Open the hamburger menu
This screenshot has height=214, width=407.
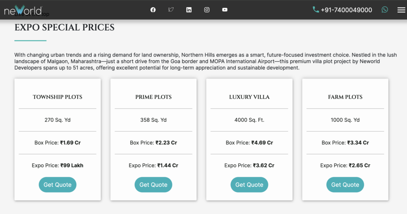[x=401, y=10]
